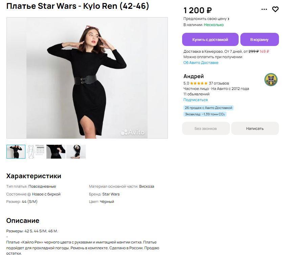Open seller name Андрей profile
Viewport: 283px width, 255px height.
(194, 76)
